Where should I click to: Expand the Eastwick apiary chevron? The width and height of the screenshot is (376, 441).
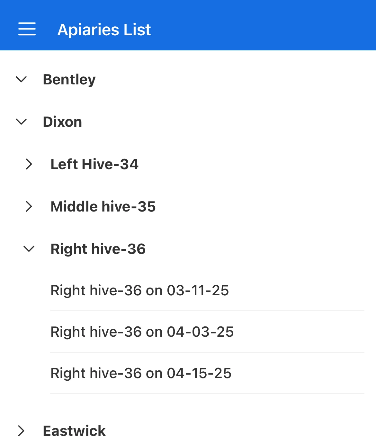[21, 431]
